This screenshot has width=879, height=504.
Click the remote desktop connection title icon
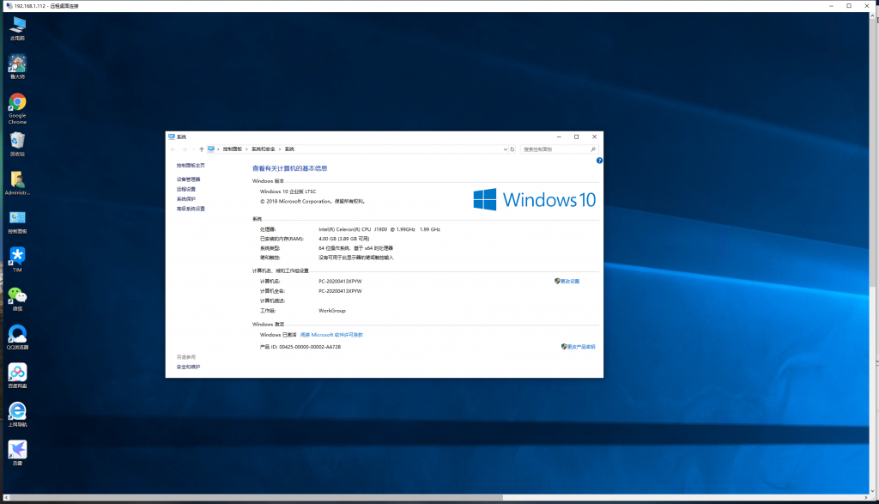(x=9, y=6)
